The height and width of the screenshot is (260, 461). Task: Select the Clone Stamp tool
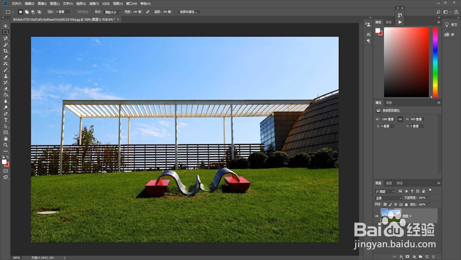[6, 76]
